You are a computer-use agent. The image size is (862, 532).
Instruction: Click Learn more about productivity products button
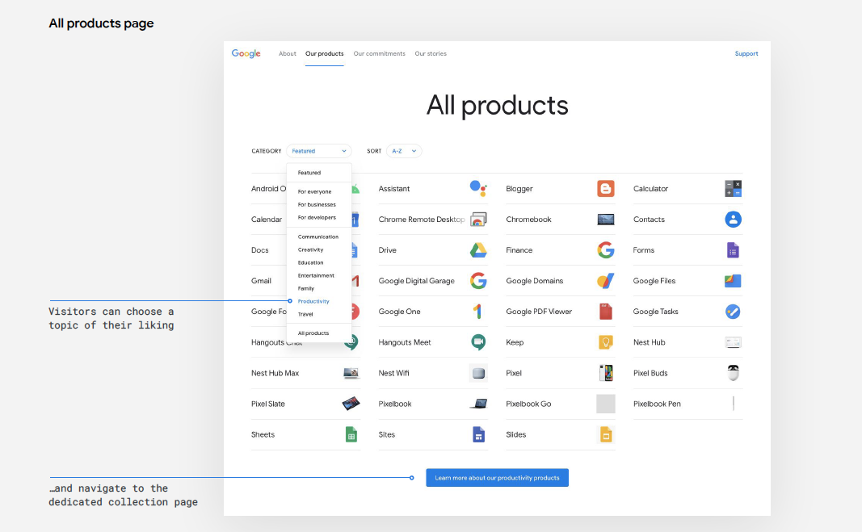(x=497, y=478)
